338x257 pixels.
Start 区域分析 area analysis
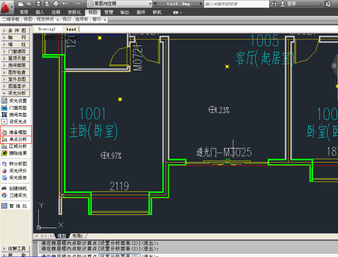pyautogui.click(x=17, y=146)
